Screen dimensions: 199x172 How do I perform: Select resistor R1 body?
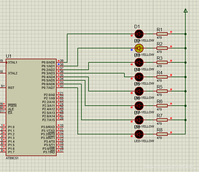coord(162,34)
